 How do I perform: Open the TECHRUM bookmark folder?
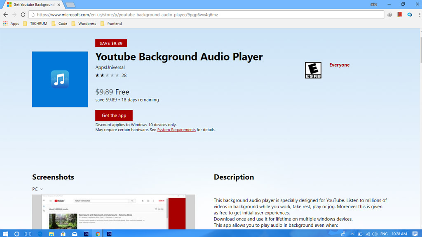(x=35, y=23)
